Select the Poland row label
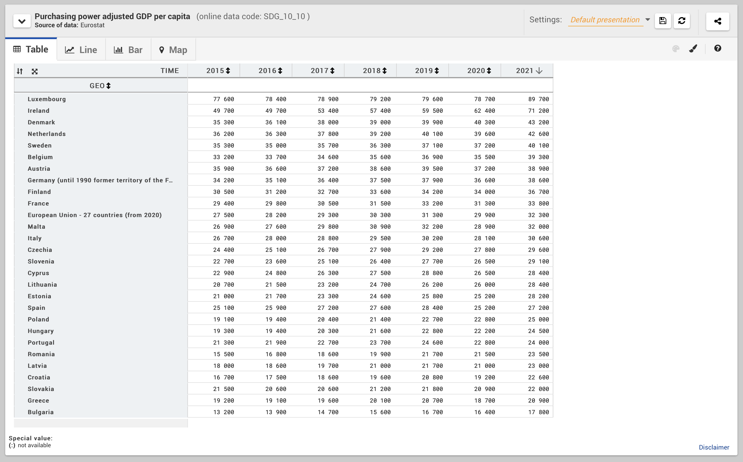743x462 pixels. 39,320
